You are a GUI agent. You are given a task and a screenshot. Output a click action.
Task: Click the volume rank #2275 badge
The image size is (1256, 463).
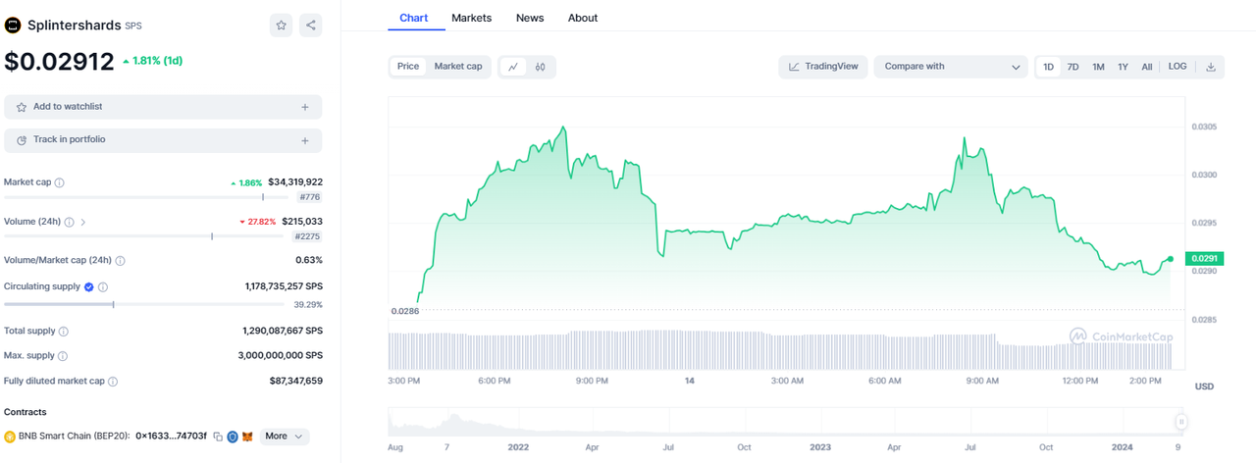coord(308,236)
